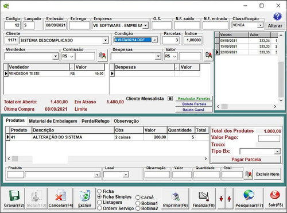Click the Pagar Parcela button
This screenshot has height=213, width=287.
click(x=246, y=160)
